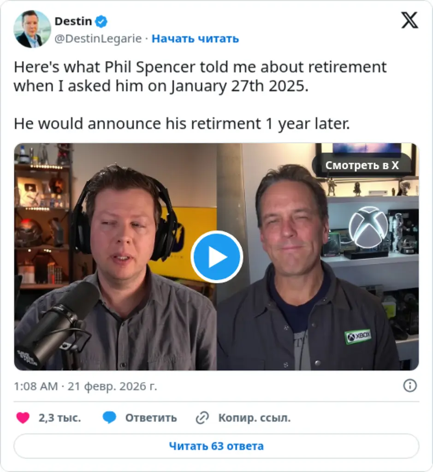433x472 pixels.
Task: Follow via Начать читать link
Action: [195, 39]
